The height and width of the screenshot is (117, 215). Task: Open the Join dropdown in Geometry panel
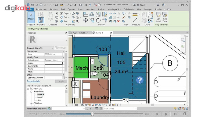pyautogui.click(x=69, y=21)
